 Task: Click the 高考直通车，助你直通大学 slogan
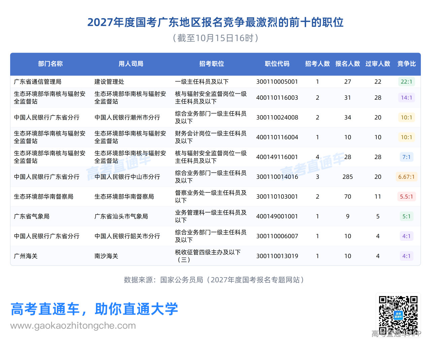tap(94, 309)
